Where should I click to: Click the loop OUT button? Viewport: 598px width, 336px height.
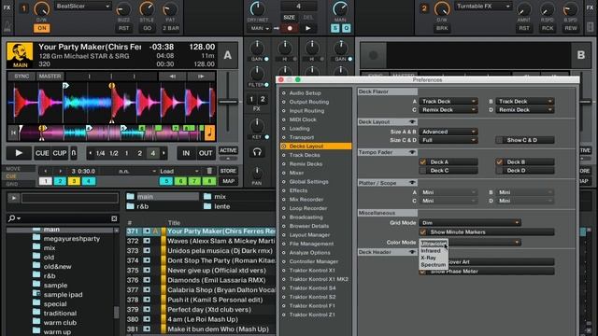click(206, 153)
